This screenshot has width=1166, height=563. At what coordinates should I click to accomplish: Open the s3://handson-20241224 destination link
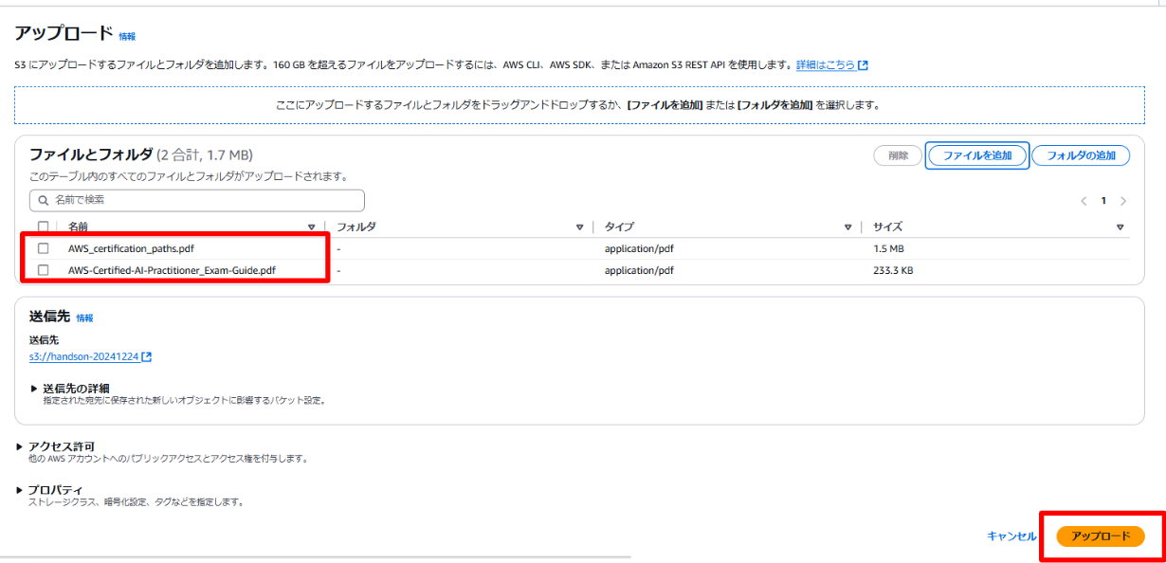(x=84, y=357)
